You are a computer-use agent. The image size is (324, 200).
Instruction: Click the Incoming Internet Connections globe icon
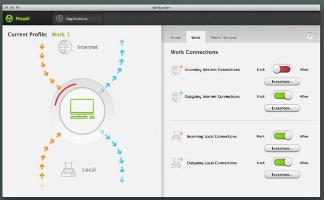pyautogui.click(x=177, y=69)
